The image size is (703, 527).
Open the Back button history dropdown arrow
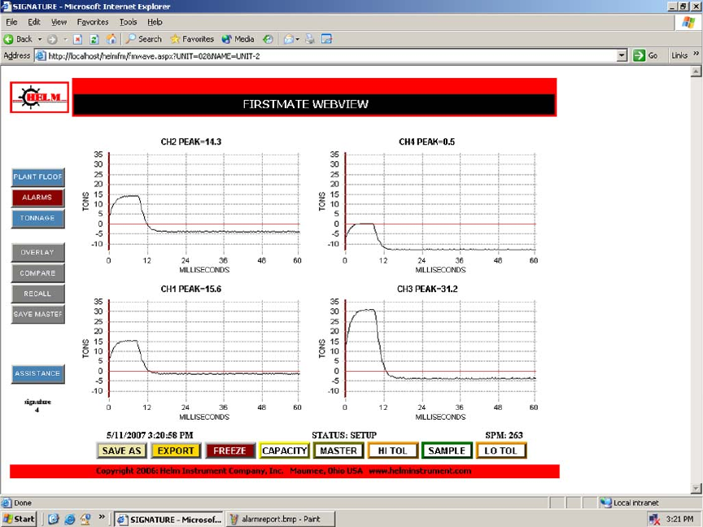click(x=39, y=39)
